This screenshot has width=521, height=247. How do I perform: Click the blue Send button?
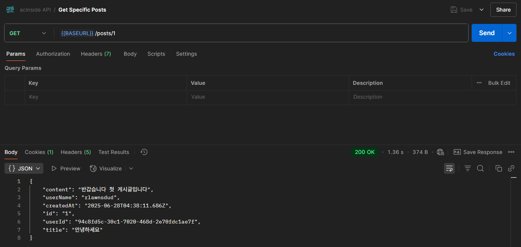coord(487,33)
